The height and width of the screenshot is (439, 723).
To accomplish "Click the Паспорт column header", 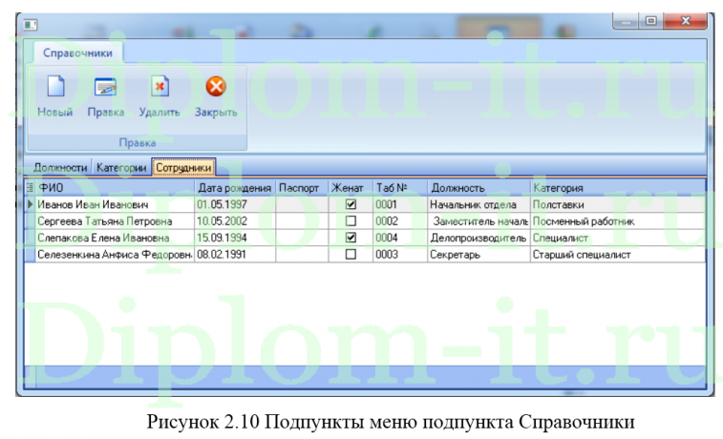I will click(302, 188).
